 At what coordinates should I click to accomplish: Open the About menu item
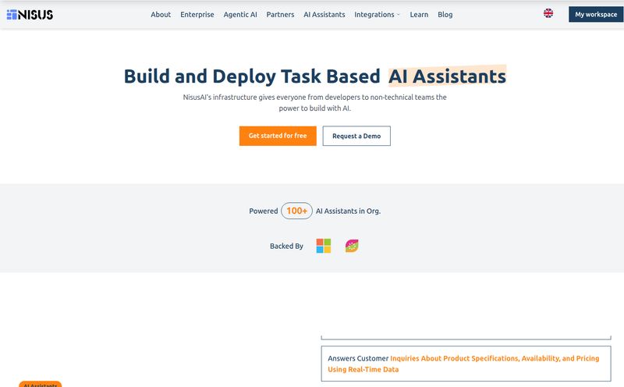[x=161, y=14]
